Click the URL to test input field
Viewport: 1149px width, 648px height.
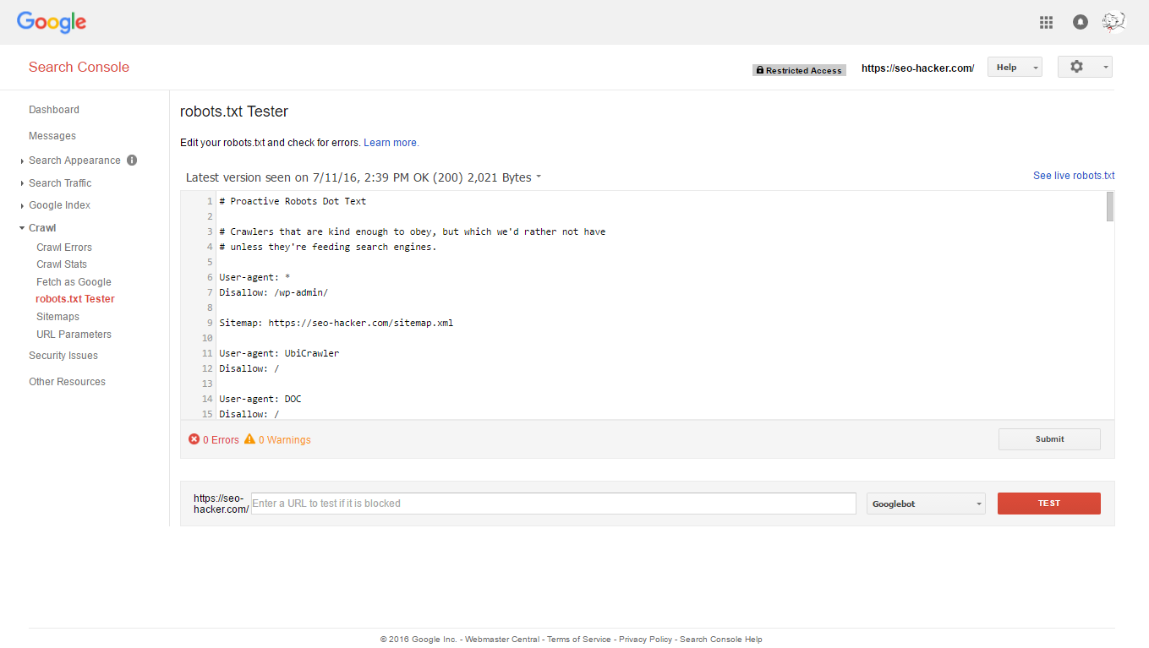click(x=553, y=504)
